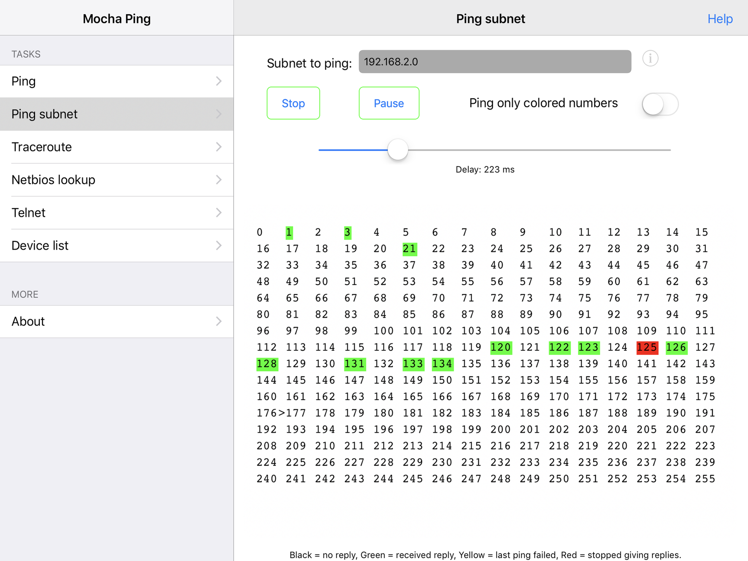Click the Subnet to ping address field
This screenshot has width=748, height=561.
[494, 62]
